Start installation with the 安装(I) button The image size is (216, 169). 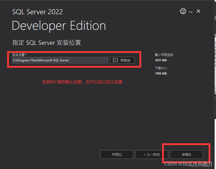pos(186,154)
